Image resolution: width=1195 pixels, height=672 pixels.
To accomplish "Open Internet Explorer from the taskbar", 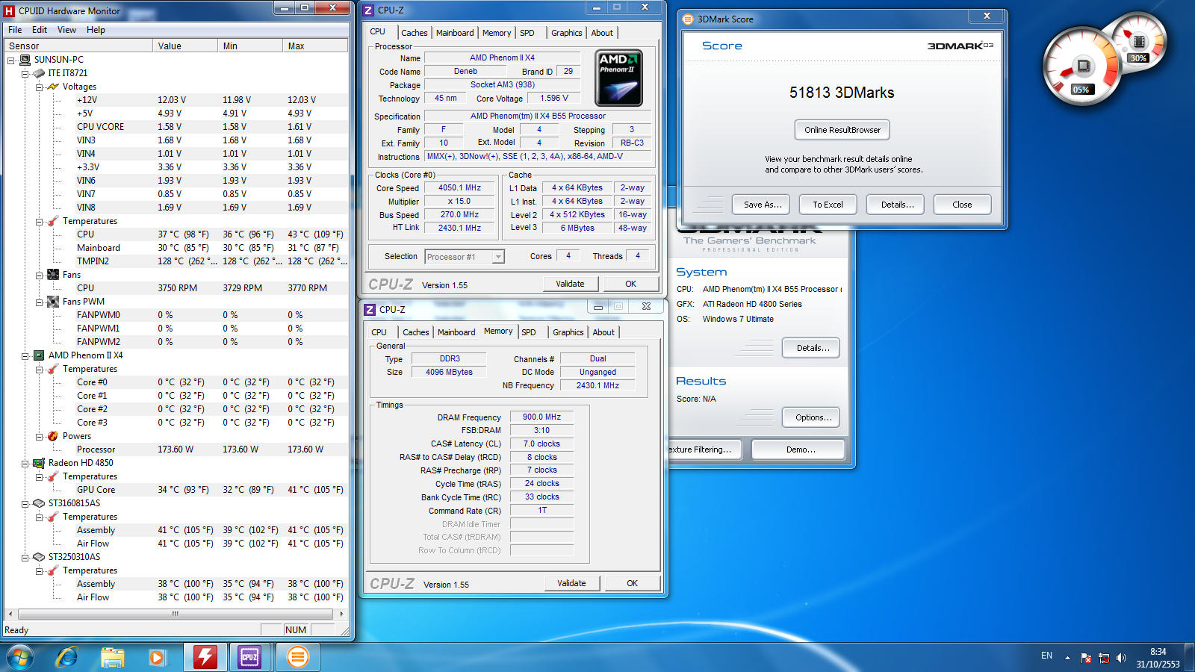I will point(67,657).
